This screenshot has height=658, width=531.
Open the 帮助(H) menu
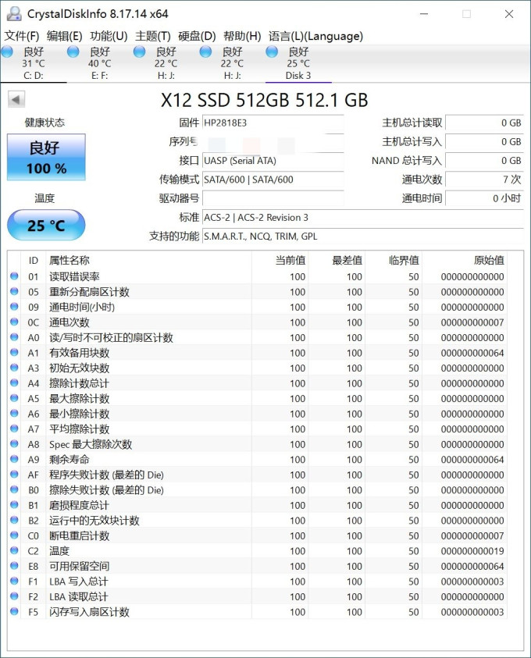[242, 36]
